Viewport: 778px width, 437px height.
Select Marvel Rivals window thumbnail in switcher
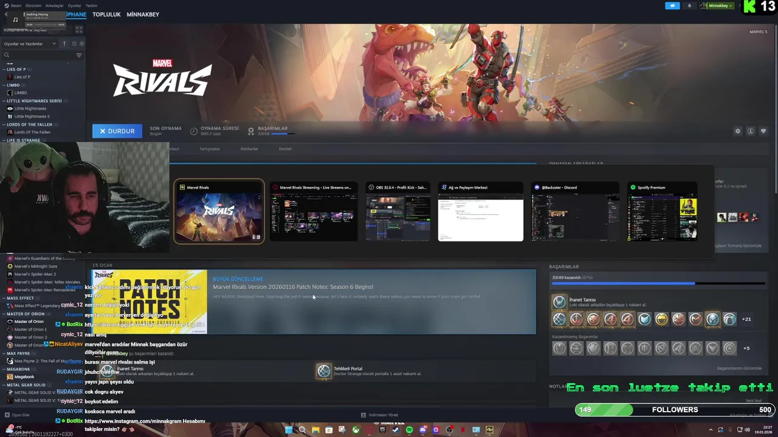219,211
